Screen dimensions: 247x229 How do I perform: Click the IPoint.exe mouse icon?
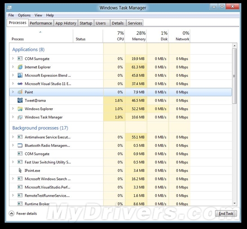pyautogui.click(x=20, y=171)
